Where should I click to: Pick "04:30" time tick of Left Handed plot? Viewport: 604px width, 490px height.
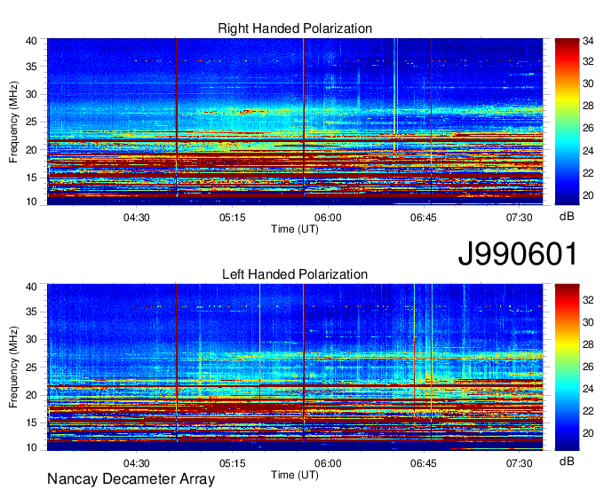coord(137,463)
